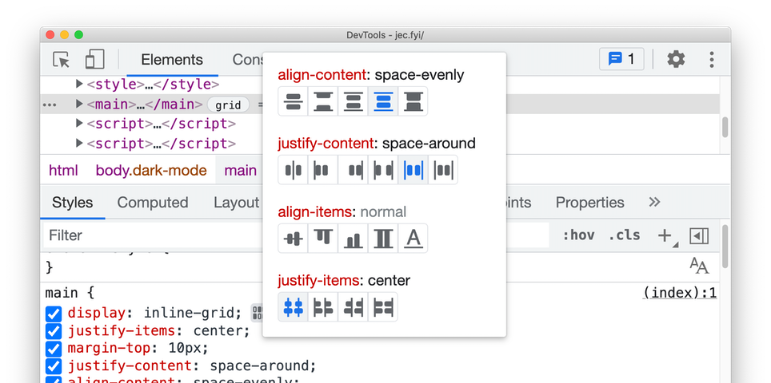The height and width of the screenshot is (383, 771).
Task: Open the Styles tab
Action: 72,203
